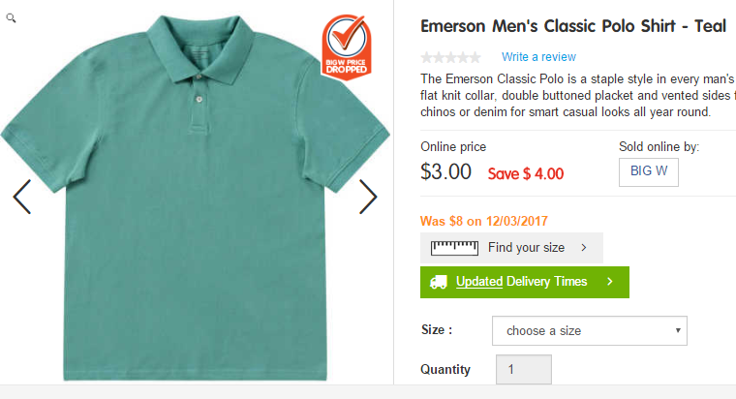Click the Save $4.00 text
The height and width of the screenshot is (399, 736).
pos(526,173)
